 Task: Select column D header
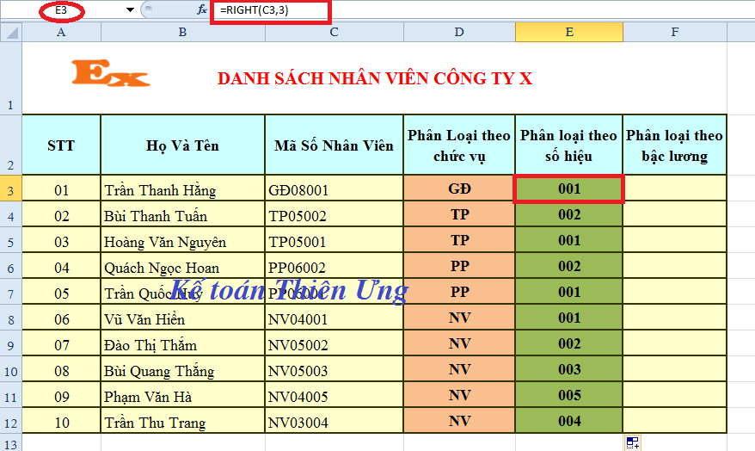[459, 33]
